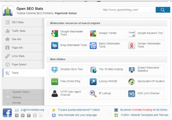The width and height of the screenshot is (172, 120).
Task: Click 'Ti piace questa estensione? Votala!' link
Action: pos(79,110)
